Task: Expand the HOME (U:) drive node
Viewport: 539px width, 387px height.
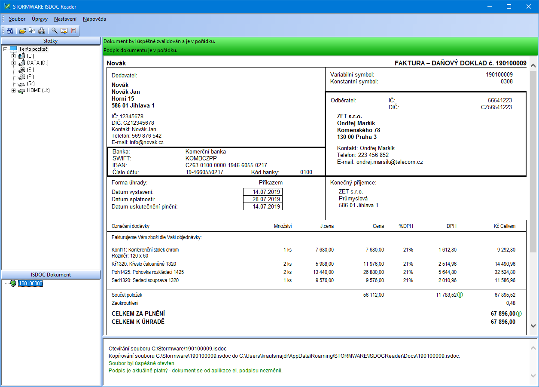Action: click(x=13, y=90)
